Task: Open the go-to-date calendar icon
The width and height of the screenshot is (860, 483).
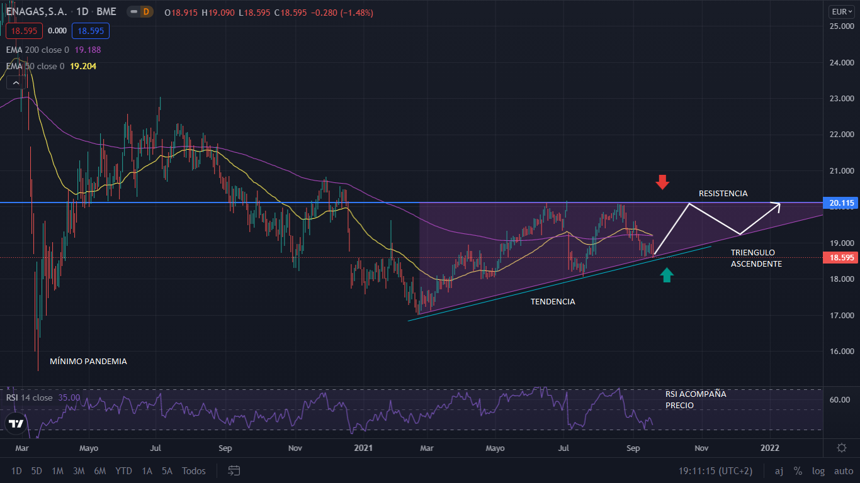Action: click(x=234, y=470)
